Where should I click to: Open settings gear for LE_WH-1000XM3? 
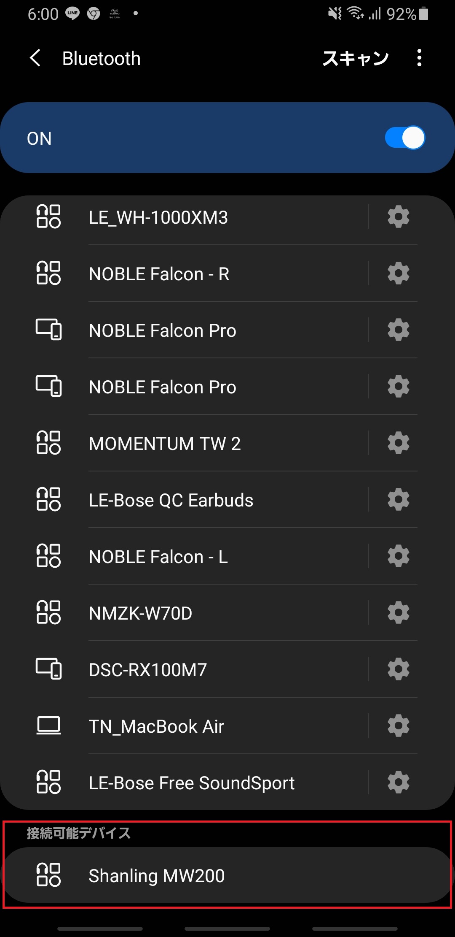click(398, 217)
